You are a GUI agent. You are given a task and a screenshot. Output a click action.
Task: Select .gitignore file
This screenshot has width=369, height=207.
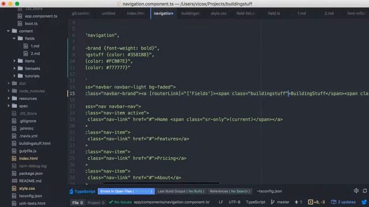click(x=28, y=121)
